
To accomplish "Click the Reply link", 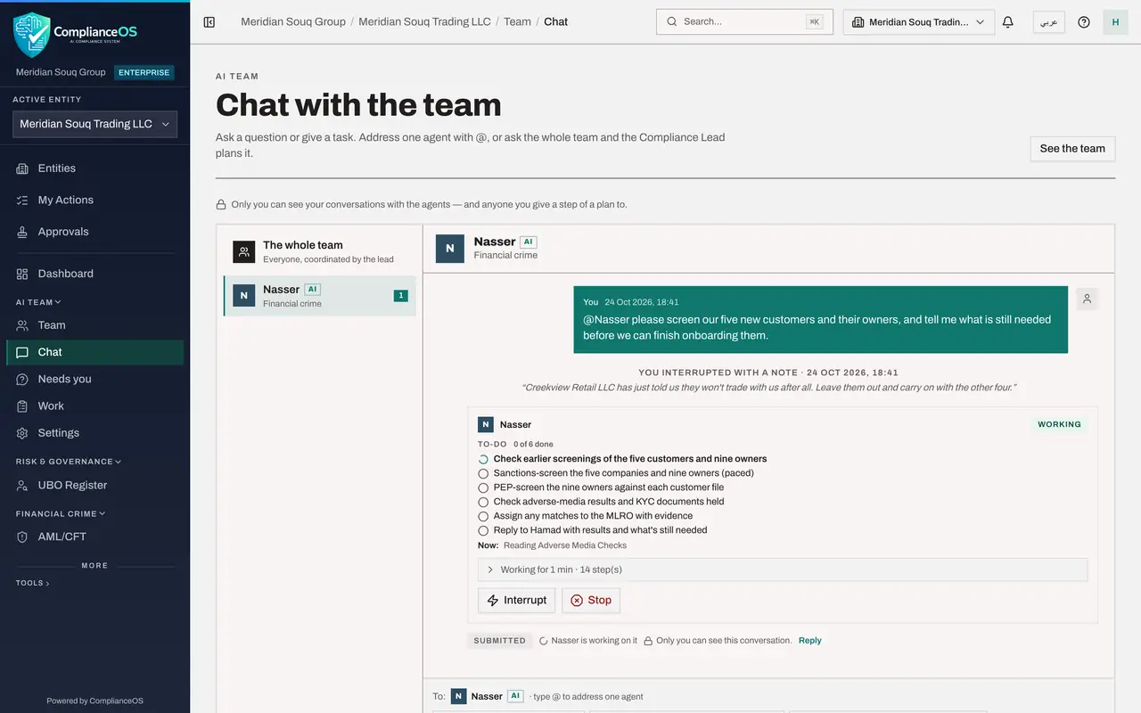I will pyautogui.click(x=810, y=641).
